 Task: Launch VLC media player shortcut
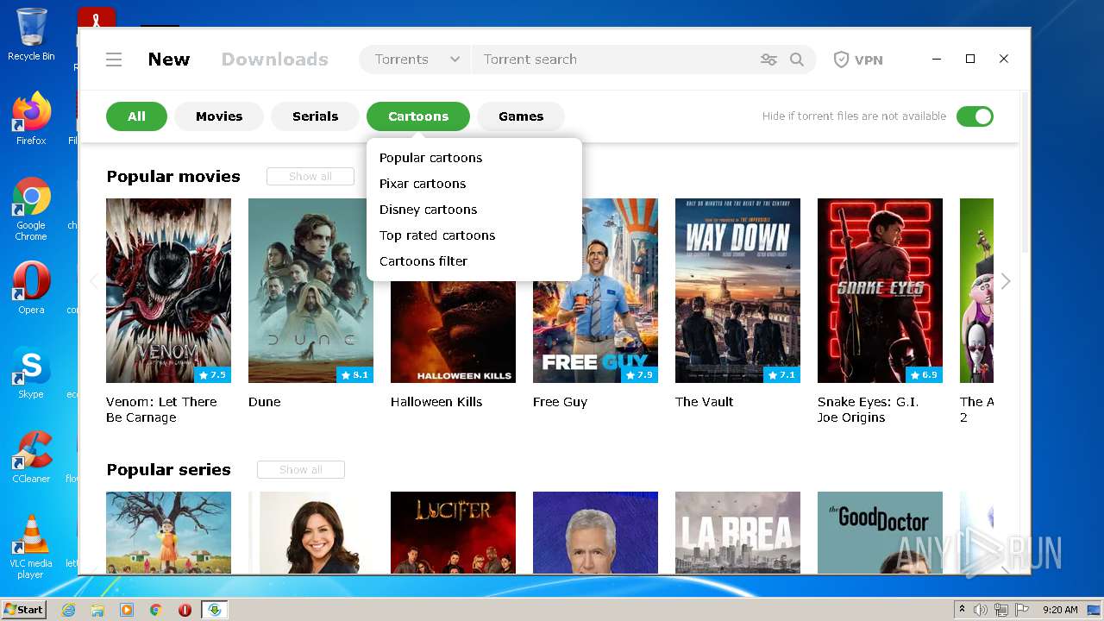coord(31,547)
